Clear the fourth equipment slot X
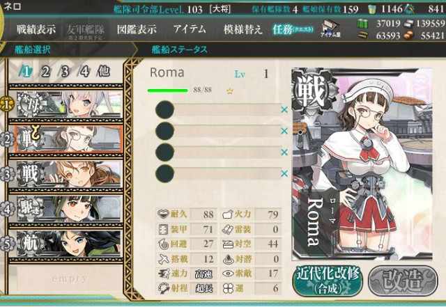Viewport: 446px width, 307px height. [284, 173]
